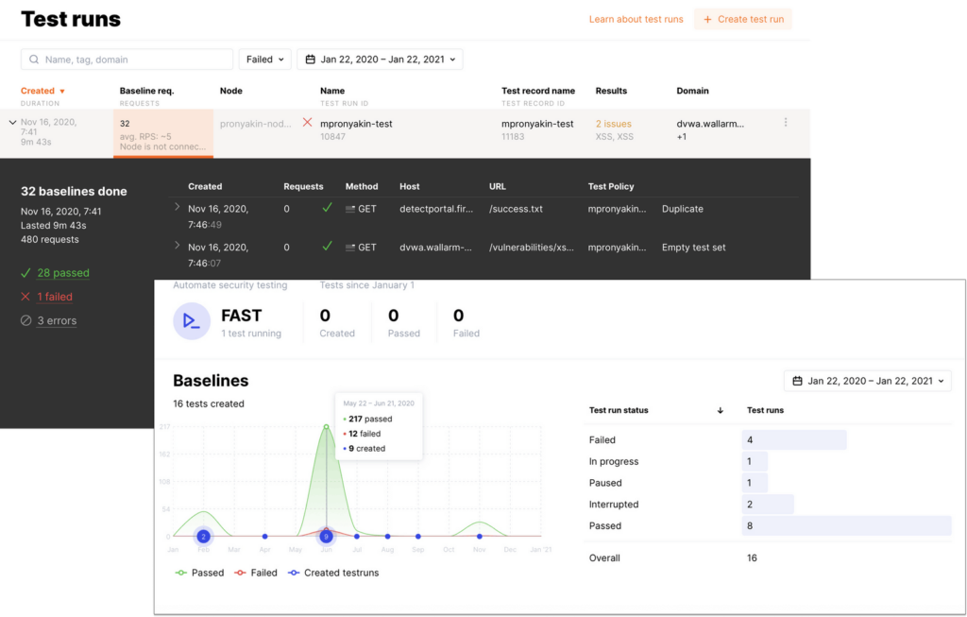Click the calendar icon in Baselines date picker
Screen dimensions: 967x617
pos(798,381)
